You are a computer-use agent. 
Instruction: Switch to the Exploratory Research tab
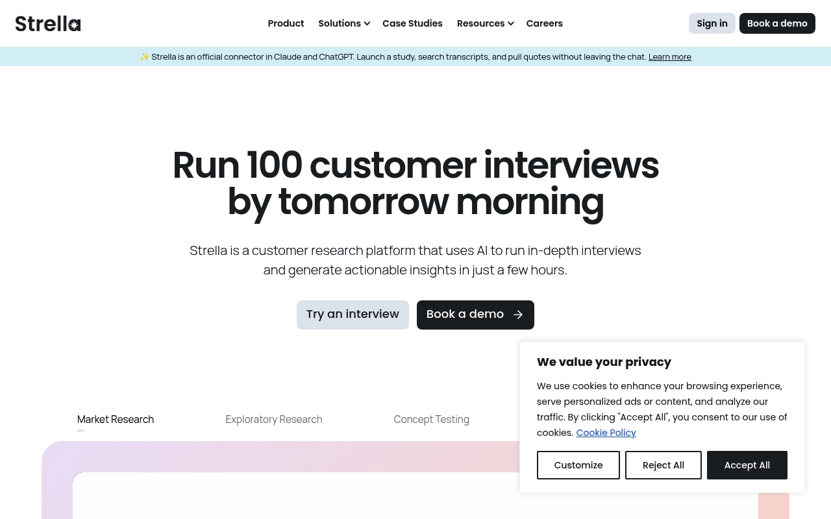tap(274, 419)
